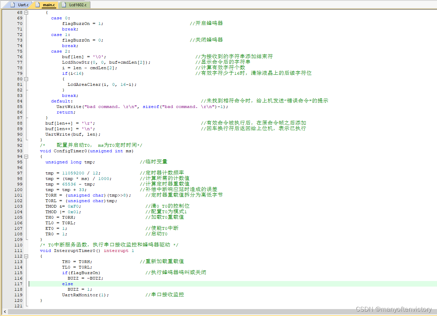
Task: Click 'tmp = 65536 - tmp;' line
Action: (x=70, y=184)
